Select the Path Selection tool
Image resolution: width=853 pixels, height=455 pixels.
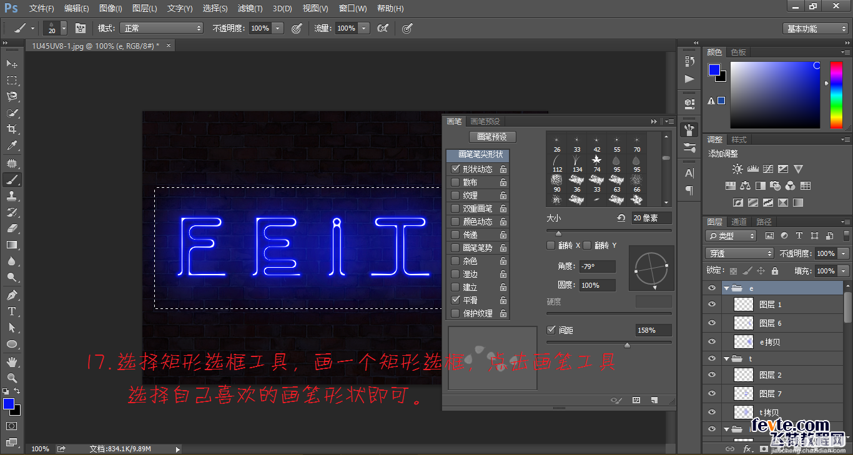click(12, 327)
